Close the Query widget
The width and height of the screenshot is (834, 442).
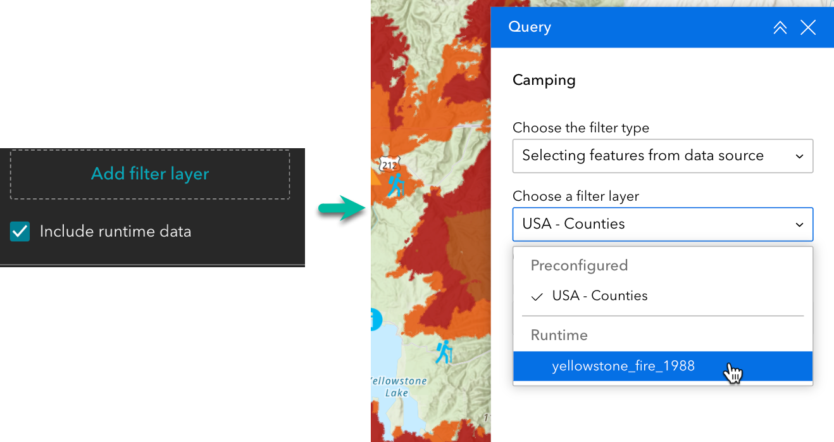[808, 27]
